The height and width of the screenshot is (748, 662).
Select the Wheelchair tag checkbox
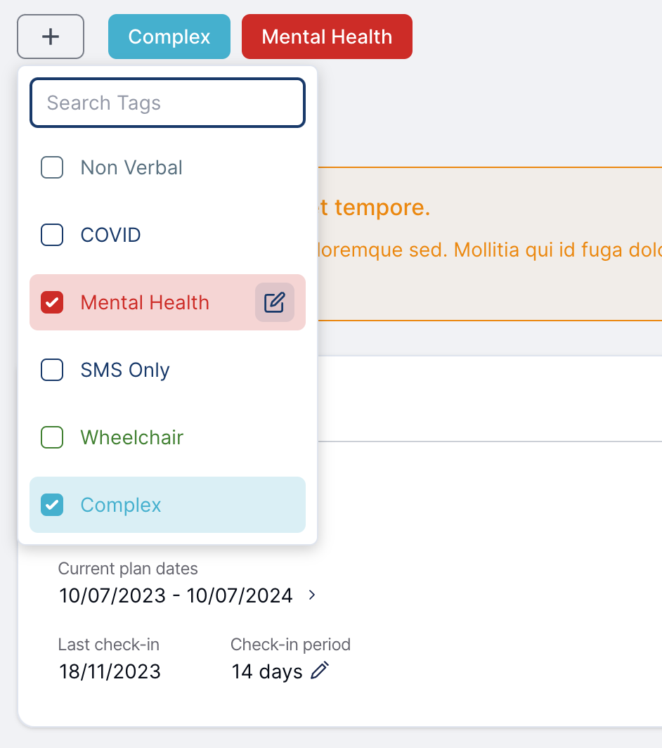52,437
